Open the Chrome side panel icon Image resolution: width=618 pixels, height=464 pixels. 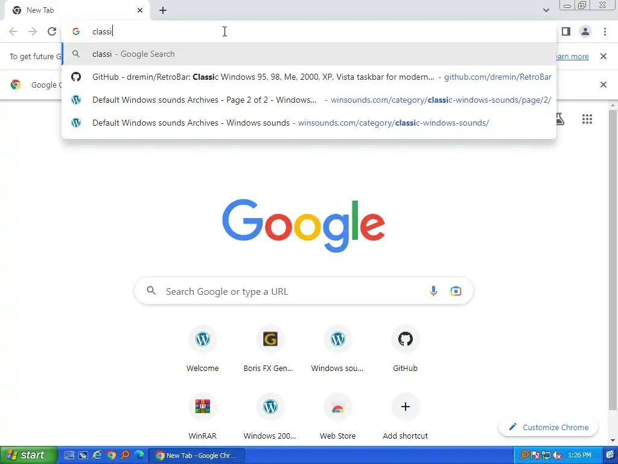(x=566, y=31)
